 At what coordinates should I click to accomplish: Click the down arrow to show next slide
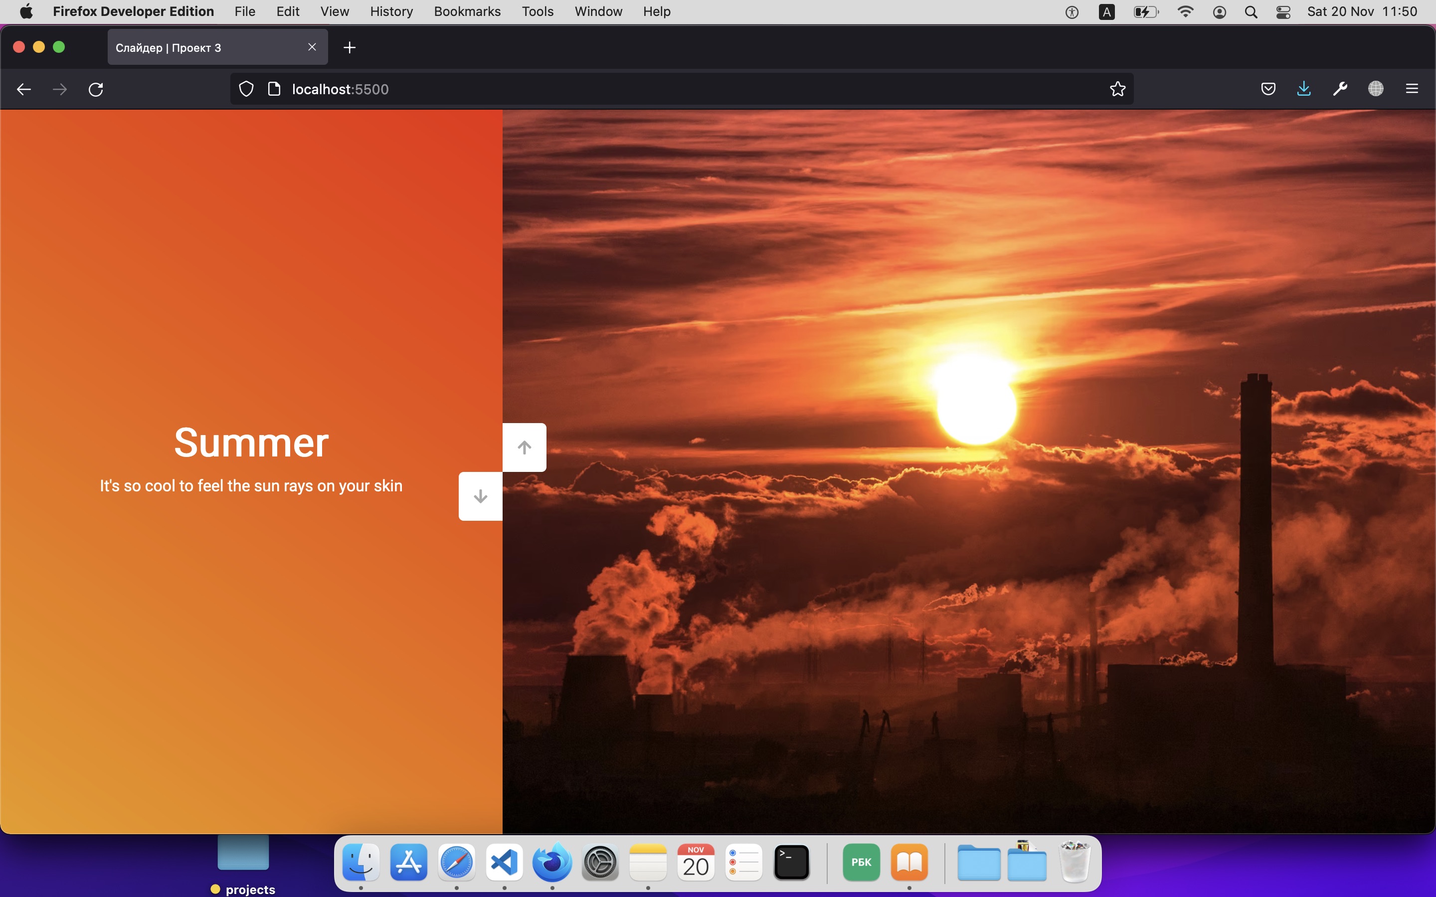click(480, 496)
